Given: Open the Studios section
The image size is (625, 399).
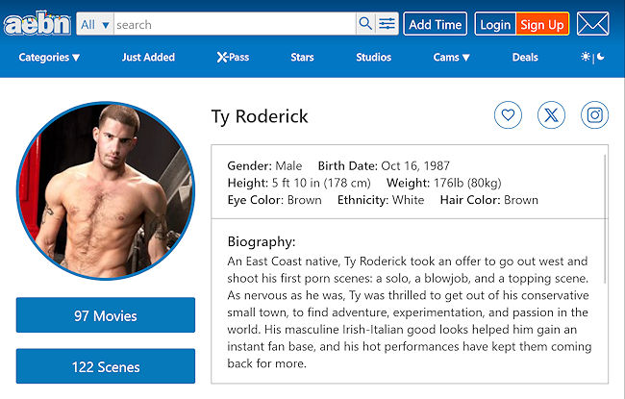Looking at the screenshot, I should [x=373, y=58].
